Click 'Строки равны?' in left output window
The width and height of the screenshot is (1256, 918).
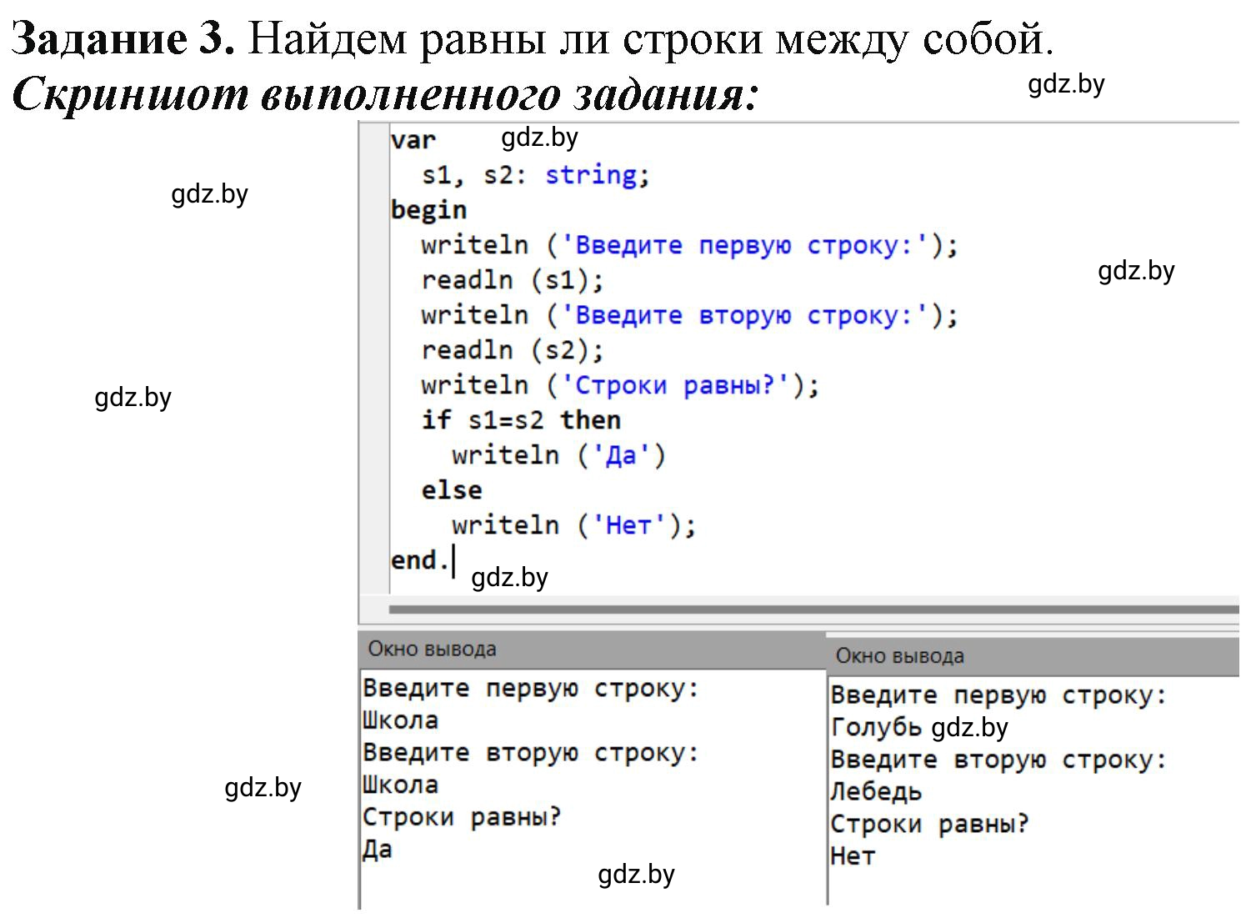[x=462, y=817]
